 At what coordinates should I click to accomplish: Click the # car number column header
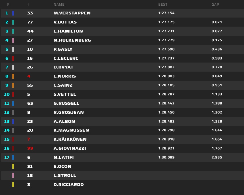click(28, 5)
